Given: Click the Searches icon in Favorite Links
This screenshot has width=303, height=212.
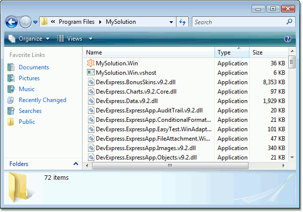Looking at the screenshot, I should (11, 111).
